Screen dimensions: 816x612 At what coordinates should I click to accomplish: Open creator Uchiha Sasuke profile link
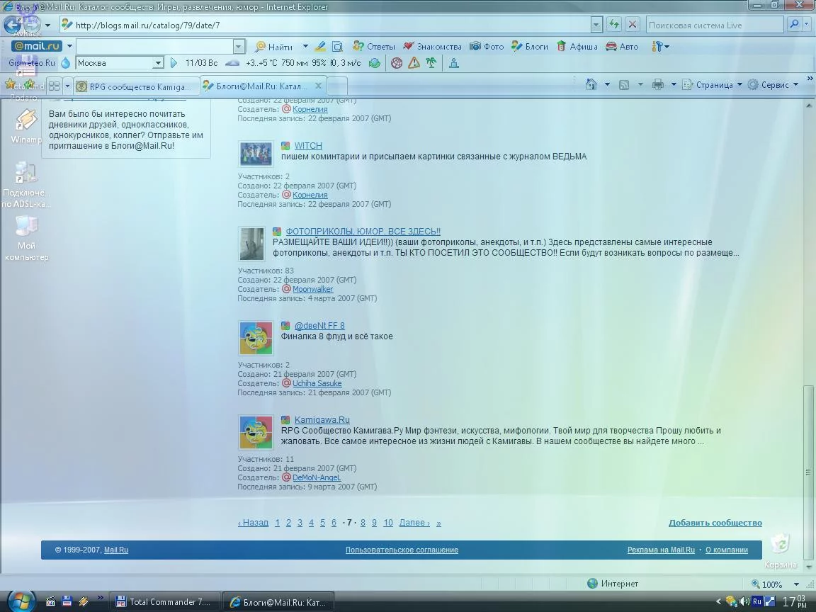click(x=317, y=383)
